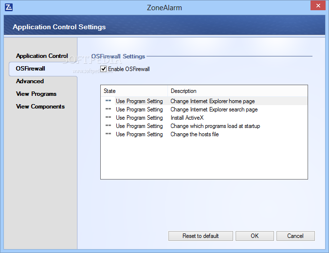
Task: Select 'Change Internet Explorer home page' text
Action: click(x=213, y=101)
